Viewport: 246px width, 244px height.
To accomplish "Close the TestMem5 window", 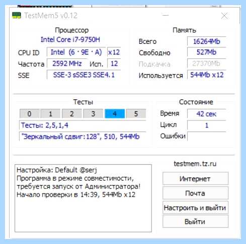I will (x=224, y=16).
